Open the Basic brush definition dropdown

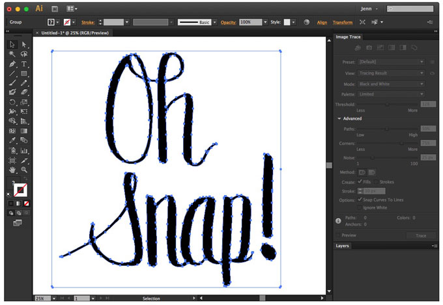point(215,22)
